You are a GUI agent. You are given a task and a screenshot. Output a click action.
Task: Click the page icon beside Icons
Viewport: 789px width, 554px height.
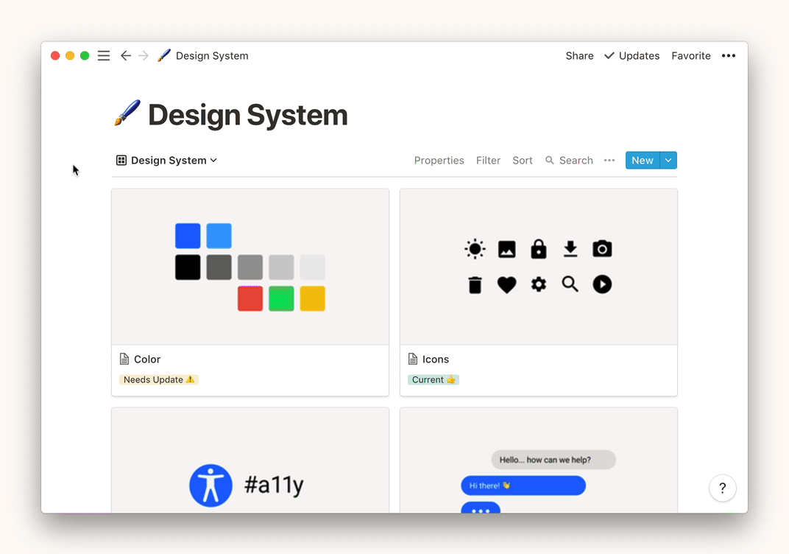413,360
